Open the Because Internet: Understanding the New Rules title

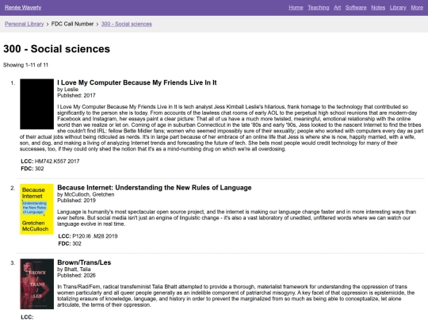(x=155, y=188)
